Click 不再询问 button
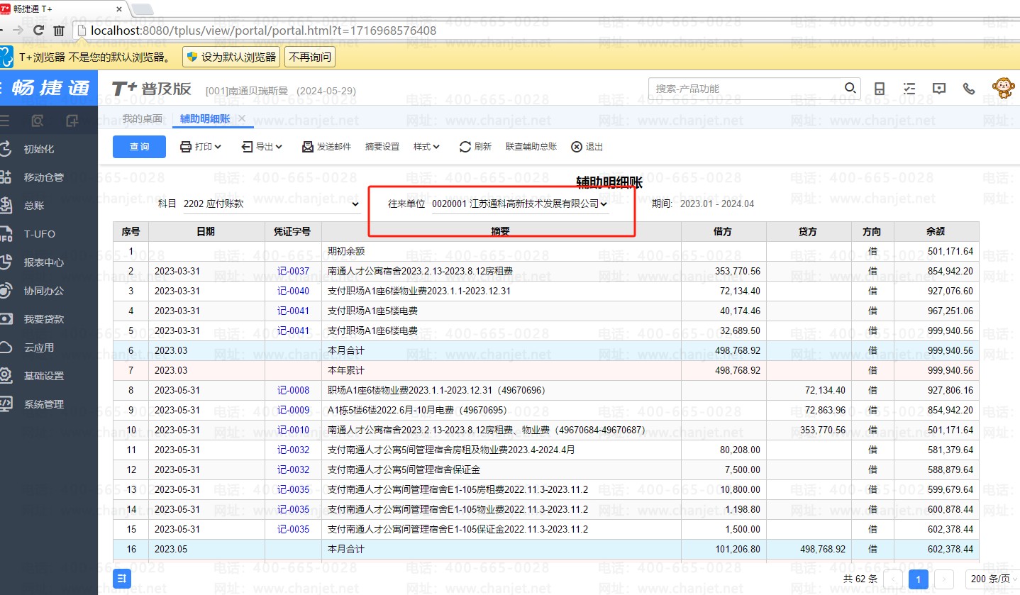Viewport: 1020px width, 595px height. (310, 57)
